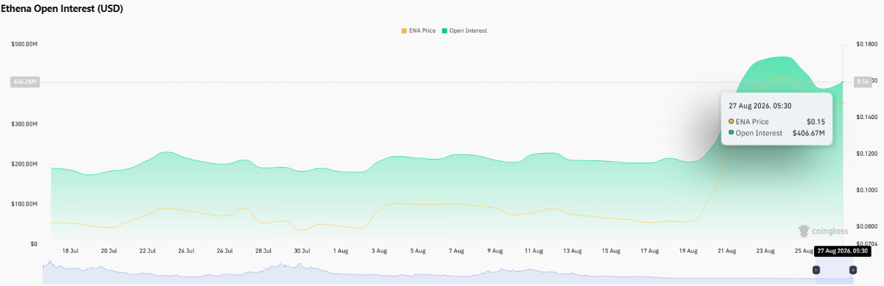Click the $100.00M y-axis label
The width and height of the screenshot is (884, 286).
(x=25, y=204)
